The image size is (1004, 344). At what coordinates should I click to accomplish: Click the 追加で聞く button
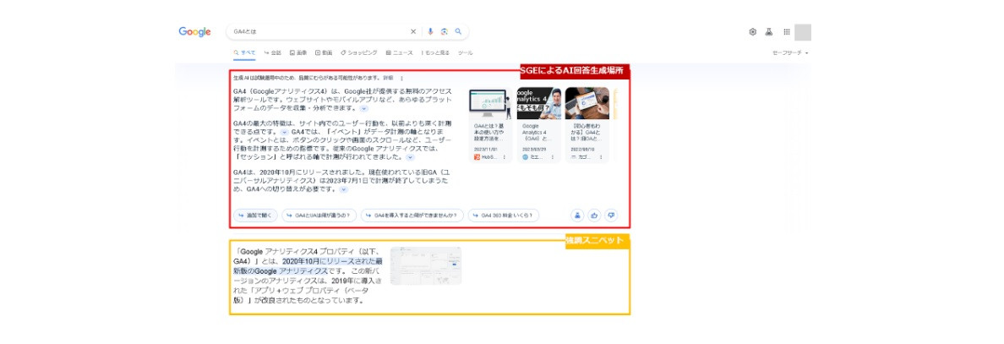(x=255, y=216)
